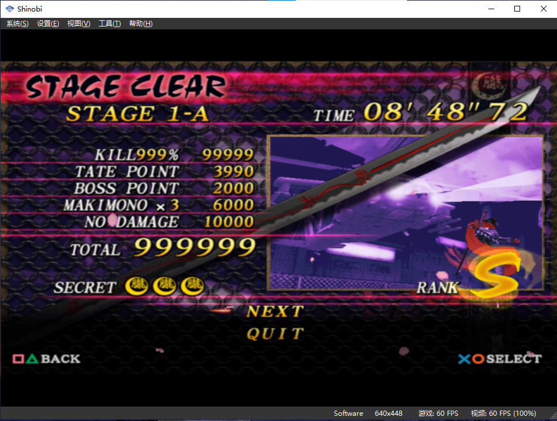
Task: Click the red circle SELECT button icon
Action: click(x=478, y=359)
